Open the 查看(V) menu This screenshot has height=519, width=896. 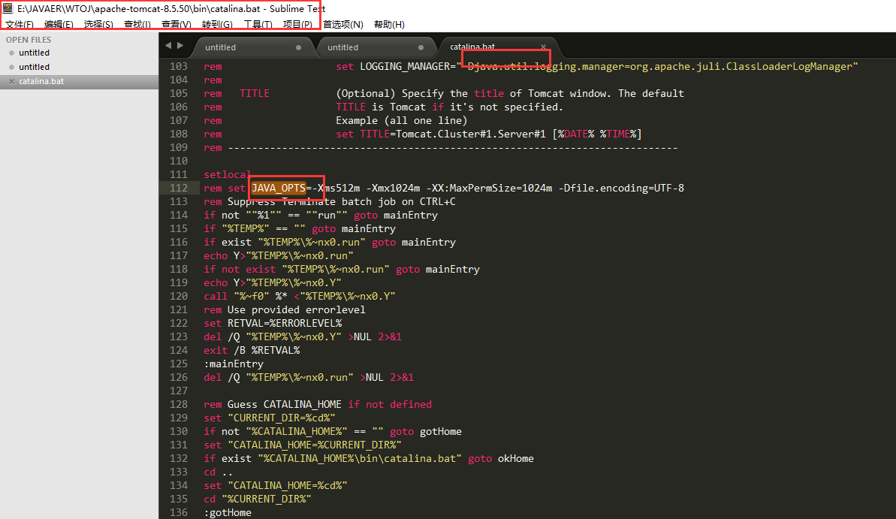[176, 24]
